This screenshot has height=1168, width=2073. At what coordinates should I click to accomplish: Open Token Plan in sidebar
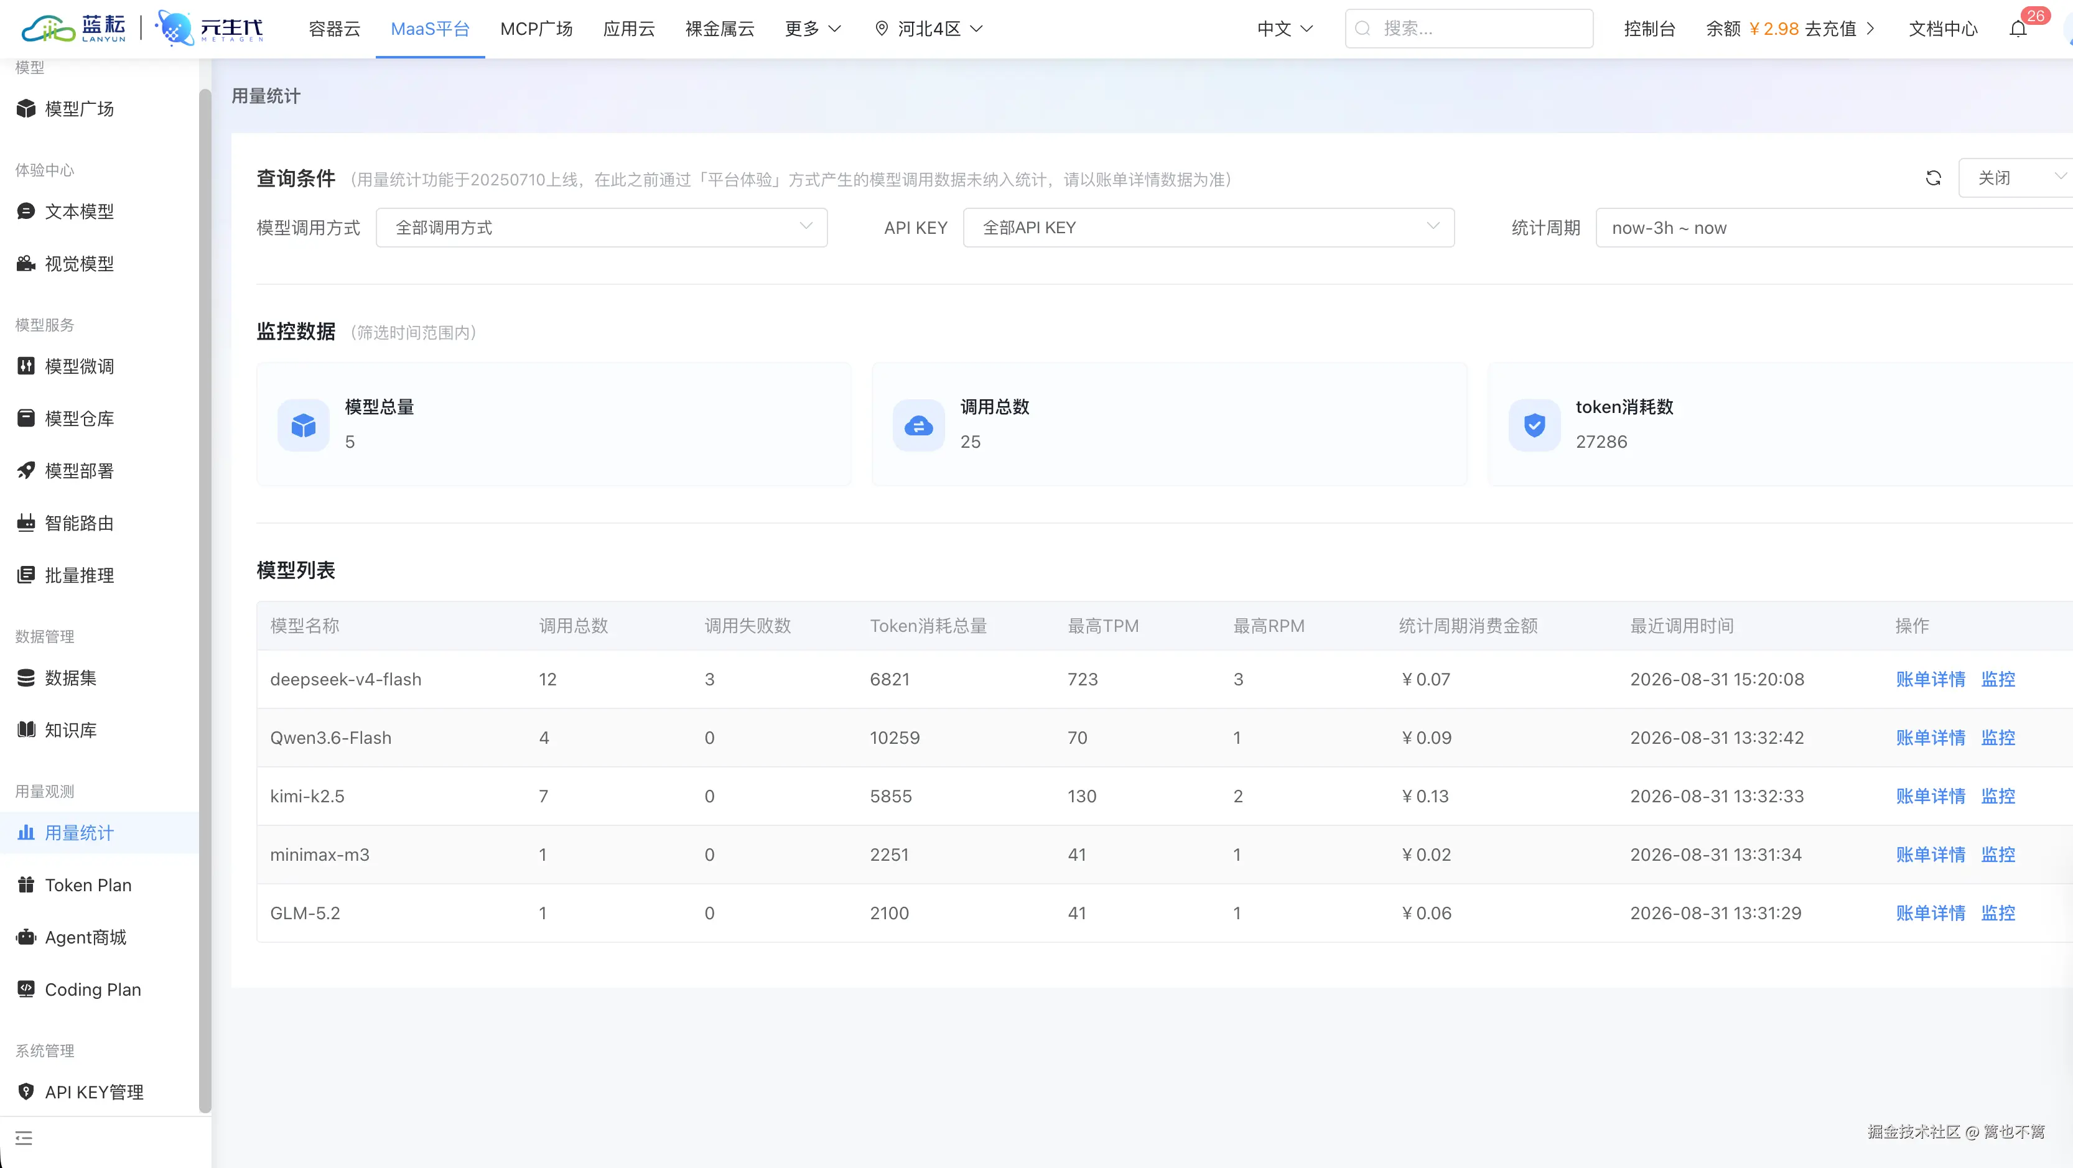coord(88,885)
